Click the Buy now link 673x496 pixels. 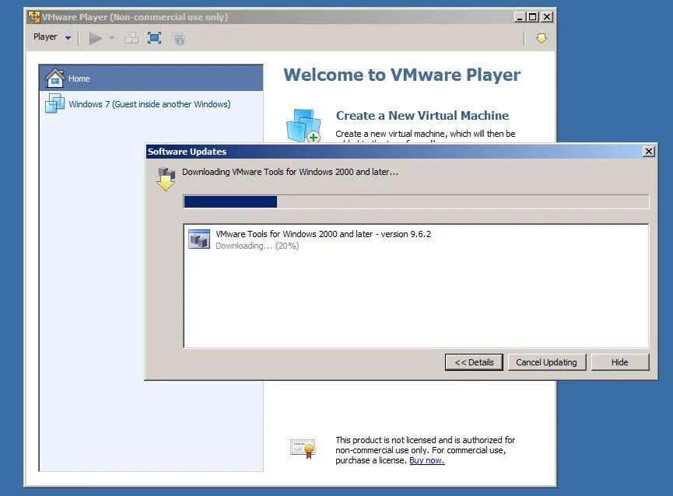click(x=426, y=460)
